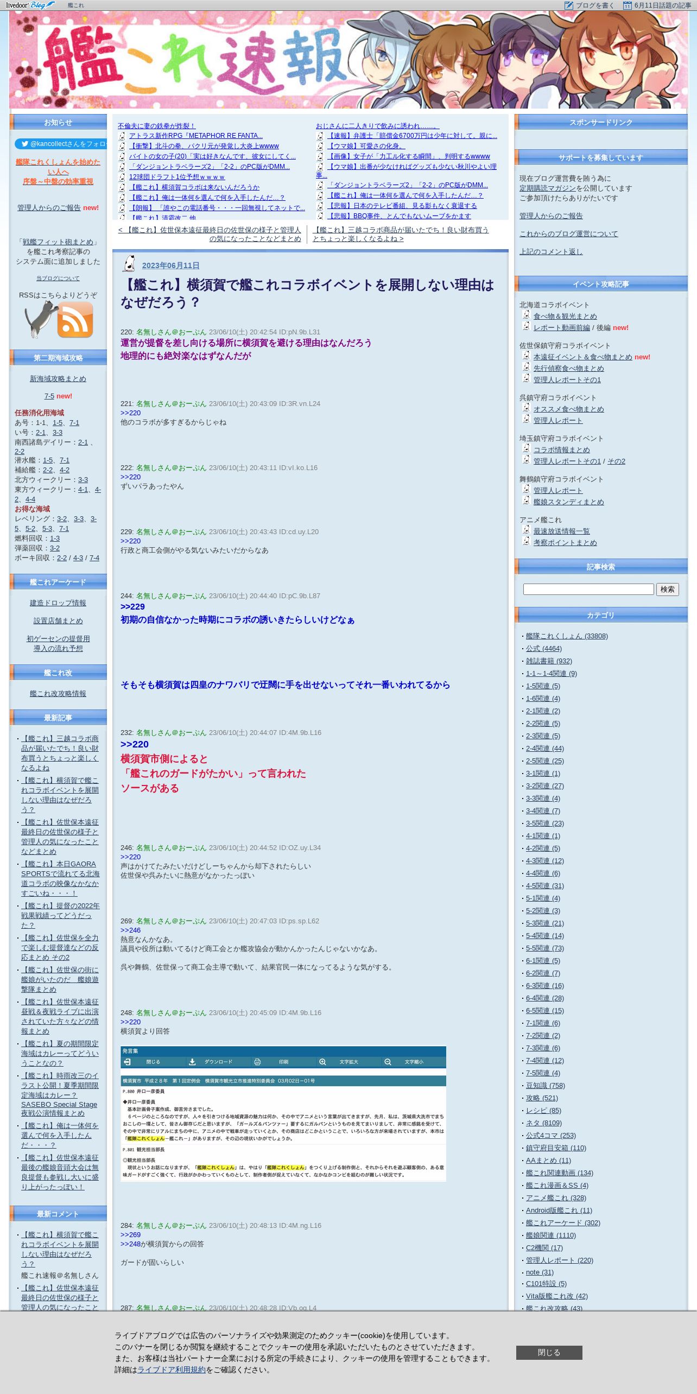
Task: Open 弾薬回収 3-2 link
Action: [55, 548]
